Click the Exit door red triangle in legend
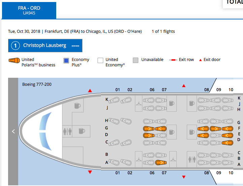243x186 pixels. 200,60
